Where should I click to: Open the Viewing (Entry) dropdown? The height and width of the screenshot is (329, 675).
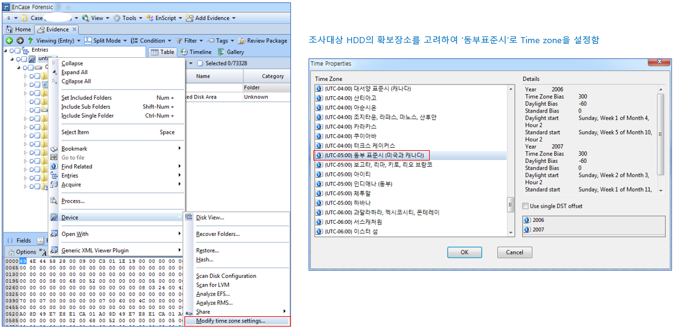[x=58, y=40]
